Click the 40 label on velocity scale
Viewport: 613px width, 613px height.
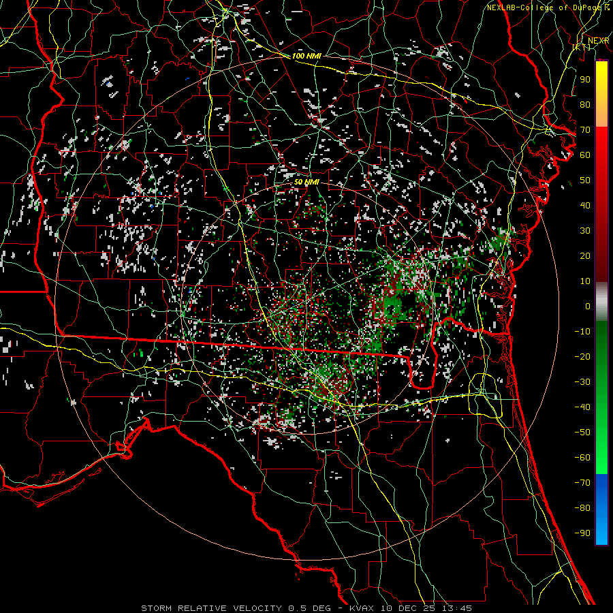[585, 205]
